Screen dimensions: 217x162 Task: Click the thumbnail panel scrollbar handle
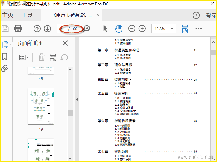coord(70,113)
